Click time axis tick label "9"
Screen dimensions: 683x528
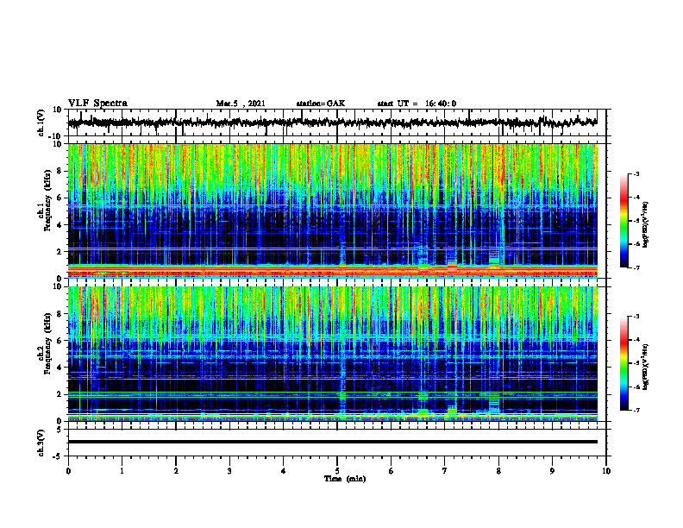(552, 471)
